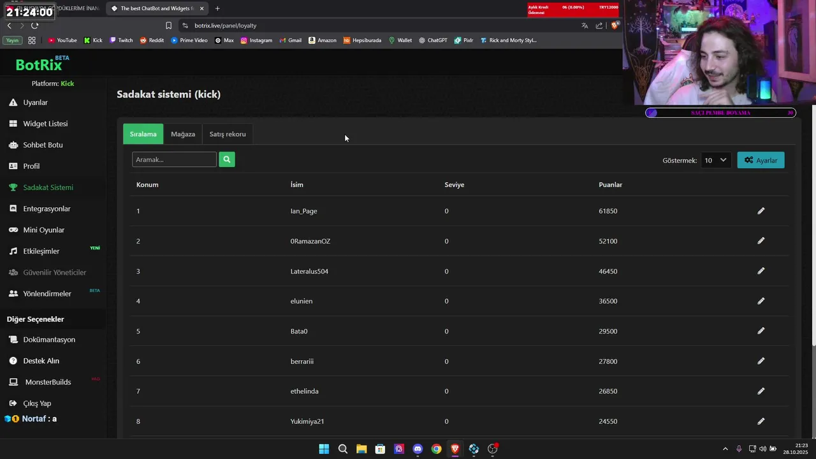Open Mini Oyunlar in the sidebar
Screen dimensions: 816x459
[x=43, y=230]
